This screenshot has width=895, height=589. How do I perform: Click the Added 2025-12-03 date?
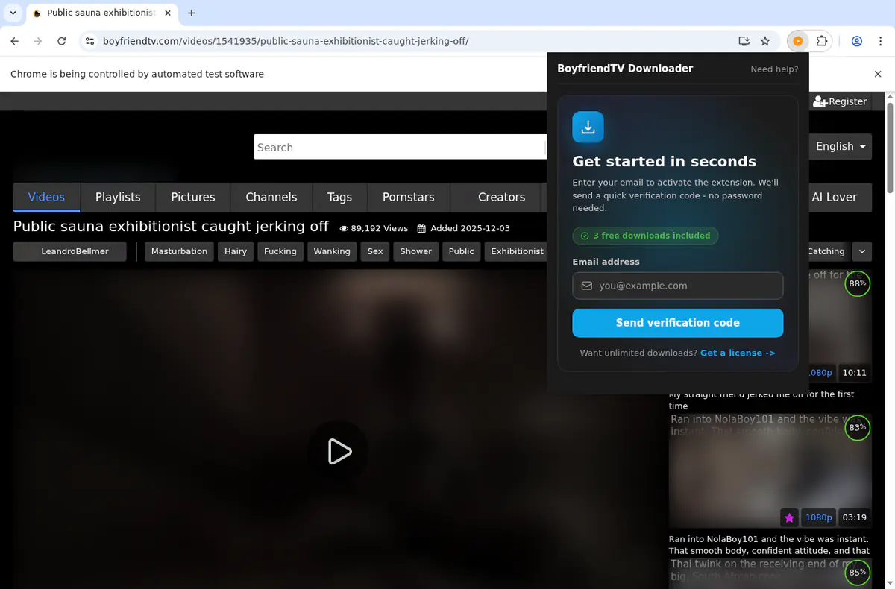[x=463, y=228]
